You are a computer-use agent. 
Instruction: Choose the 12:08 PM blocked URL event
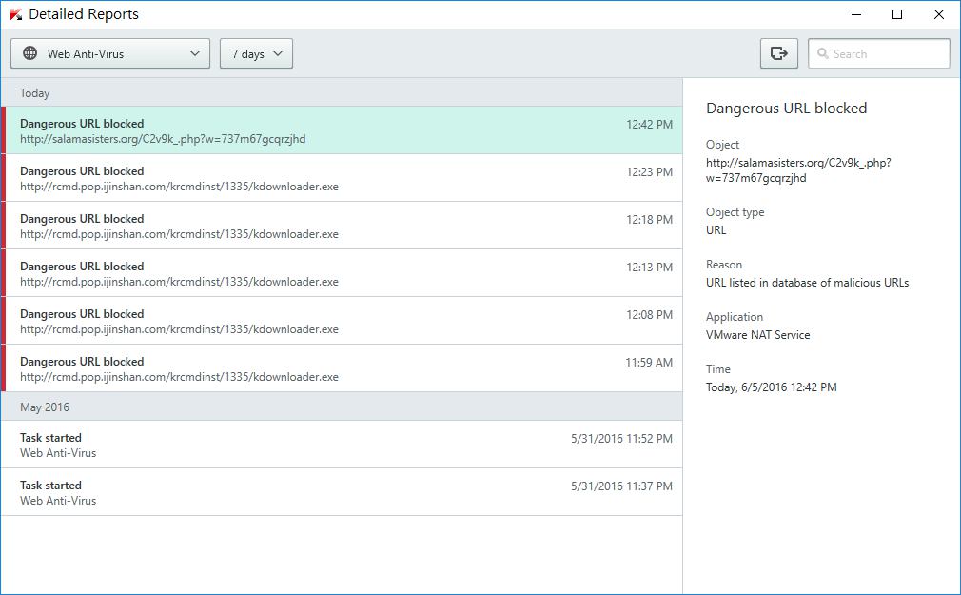pos(343,321)
